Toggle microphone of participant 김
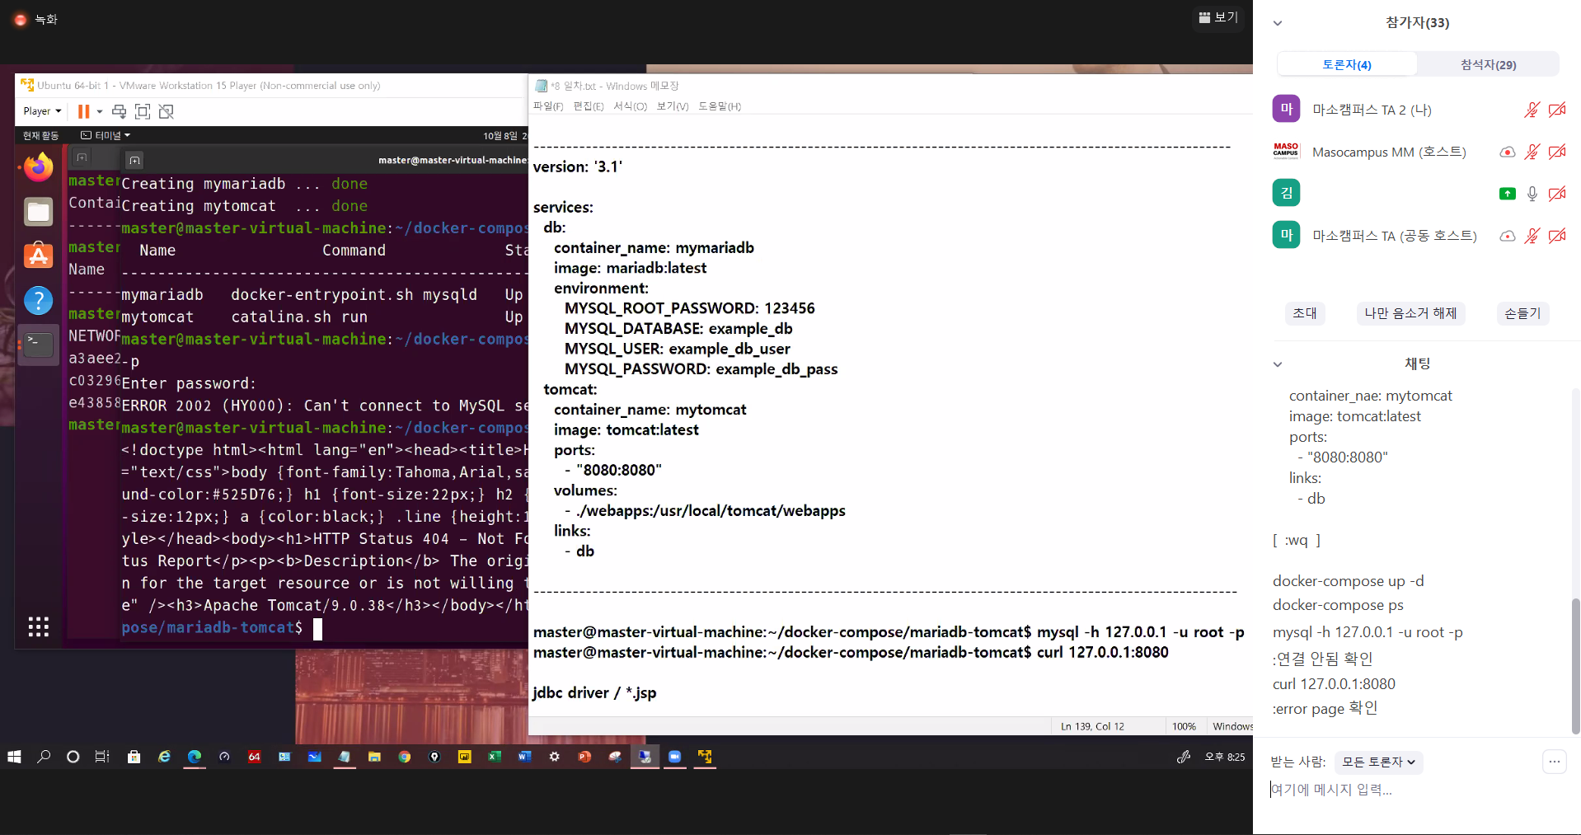 click(x=1532, y=194)
